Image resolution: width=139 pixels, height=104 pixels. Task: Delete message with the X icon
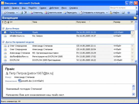(x=26, y=13)
